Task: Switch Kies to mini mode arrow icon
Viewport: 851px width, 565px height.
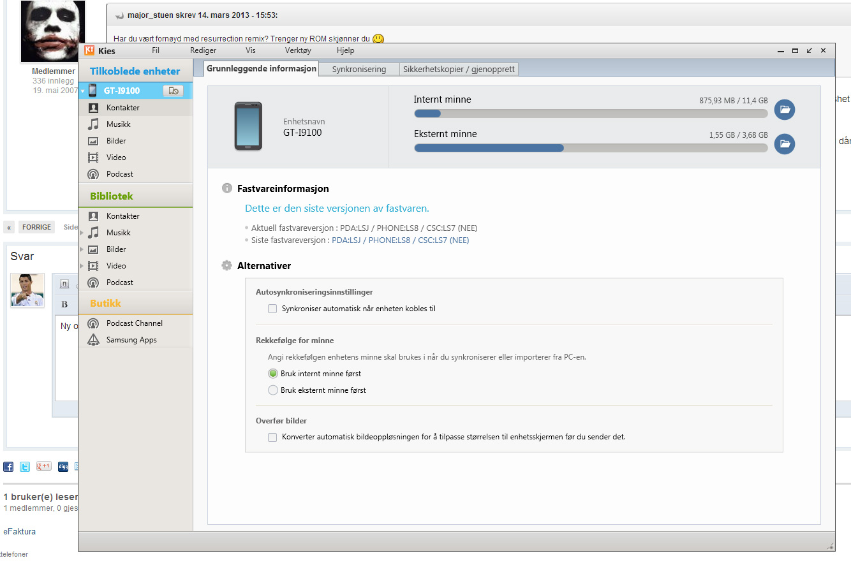Action: (809, 50)
